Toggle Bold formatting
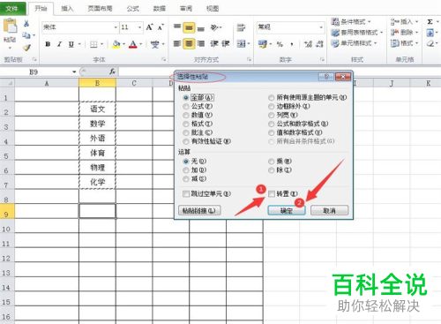Image resolution: width=441 pixels, height=324 pixels. pyautogui.click(x=48, y=44)
